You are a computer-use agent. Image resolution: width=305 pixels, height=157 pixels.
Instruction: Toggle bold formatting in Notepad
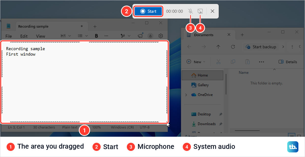pos(96,36)
